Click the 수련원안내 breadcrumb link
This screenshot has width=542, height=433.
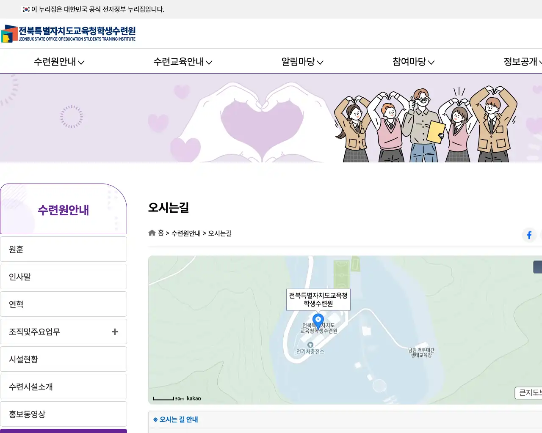tap(186, 233)
